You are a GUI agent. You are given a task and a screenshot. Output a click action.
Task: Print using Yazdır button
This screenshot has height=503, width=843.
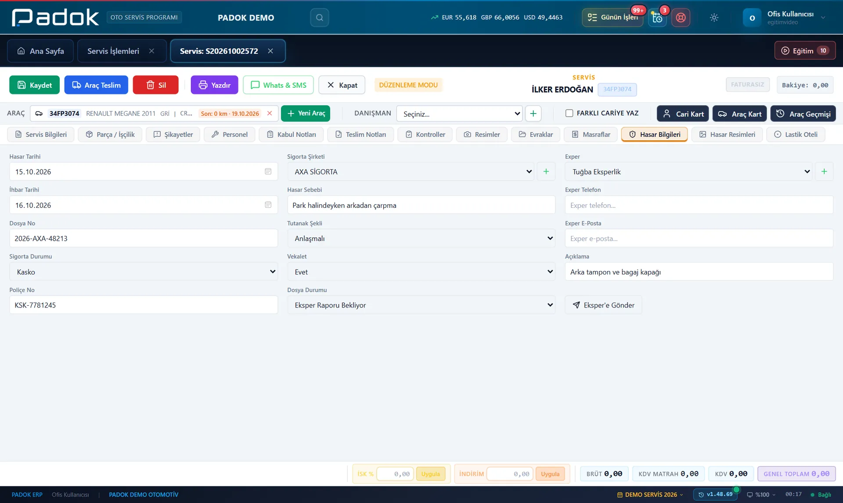pyautogui.click(x=214, y=85)
